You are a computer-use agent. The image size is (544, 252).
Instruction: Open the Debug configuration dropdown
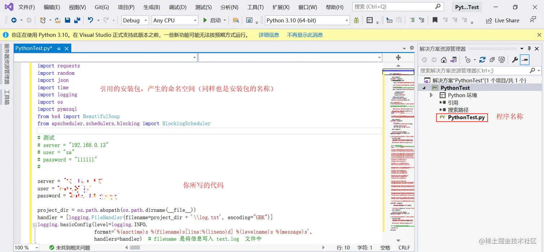click(x=135, y=20)
